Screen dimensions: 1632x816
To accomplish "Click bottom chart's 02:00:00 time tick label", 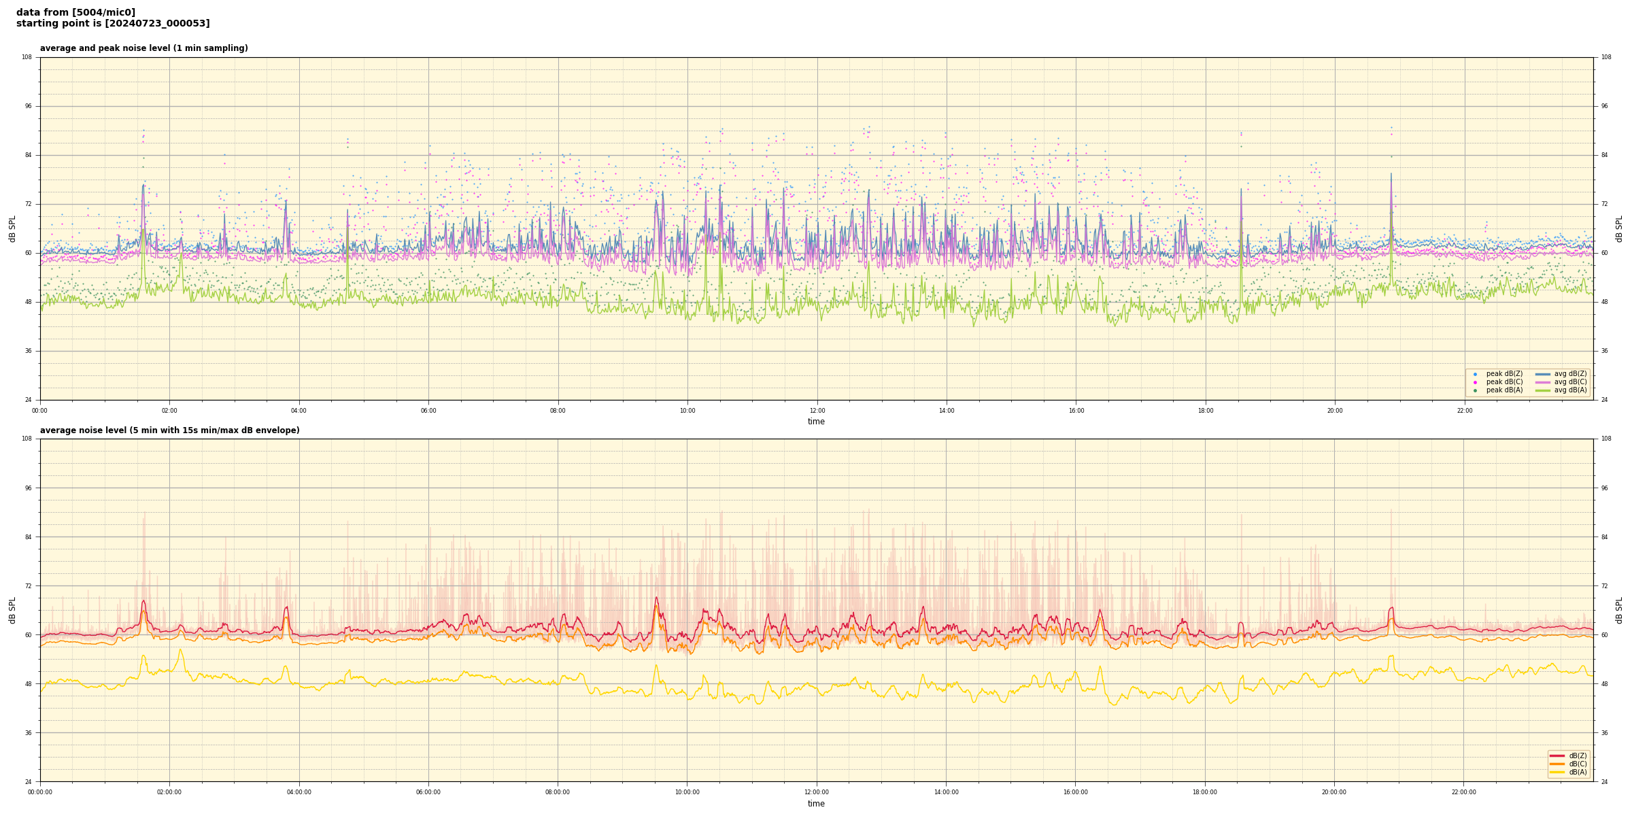I will point(169,792).
